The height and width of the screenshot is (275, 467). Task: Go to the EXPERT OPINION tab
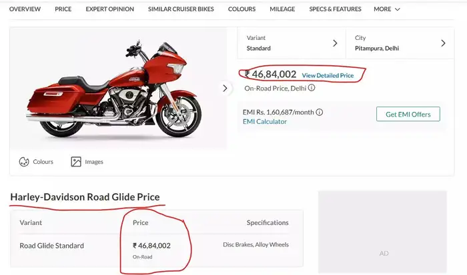click(x=110, y=9)
